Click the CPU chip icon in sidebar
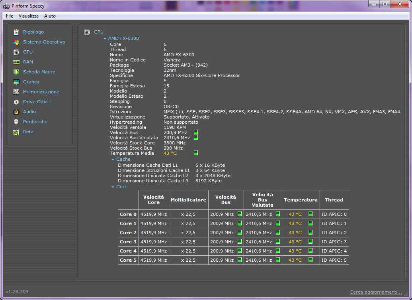412x300 pixels. (x=16, y=52)
